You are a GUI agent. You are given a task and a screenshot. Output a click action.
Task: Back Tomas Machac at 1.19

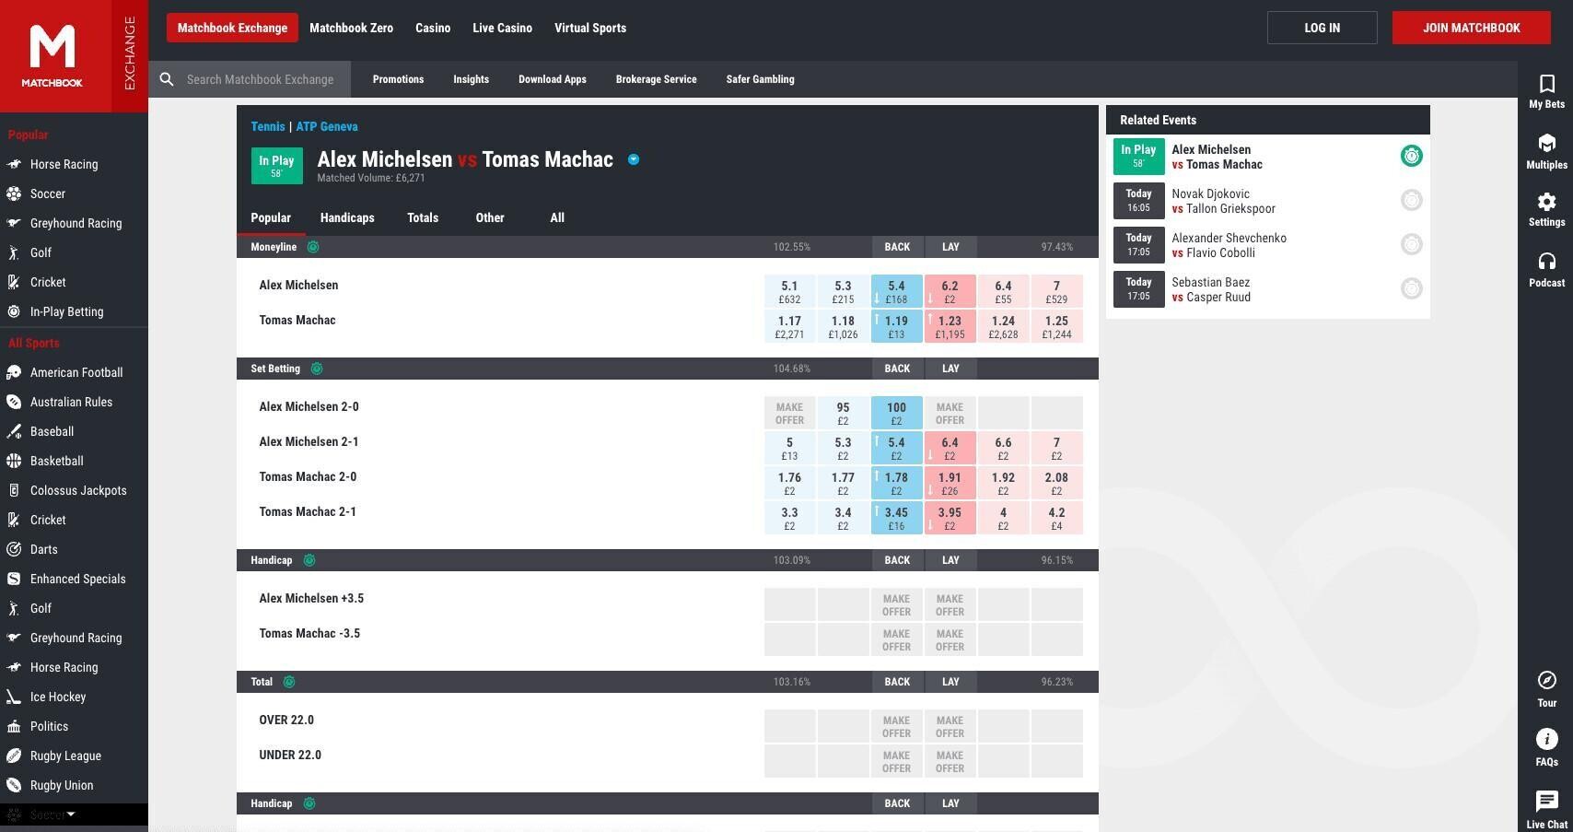tap(896, 326)
